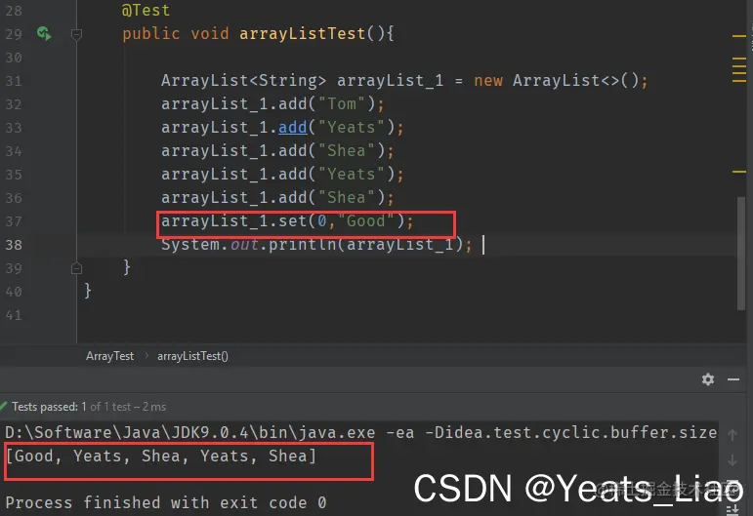Click warning stripe mark beside line 29
753x516 pixels.
(x=739, y=36)
